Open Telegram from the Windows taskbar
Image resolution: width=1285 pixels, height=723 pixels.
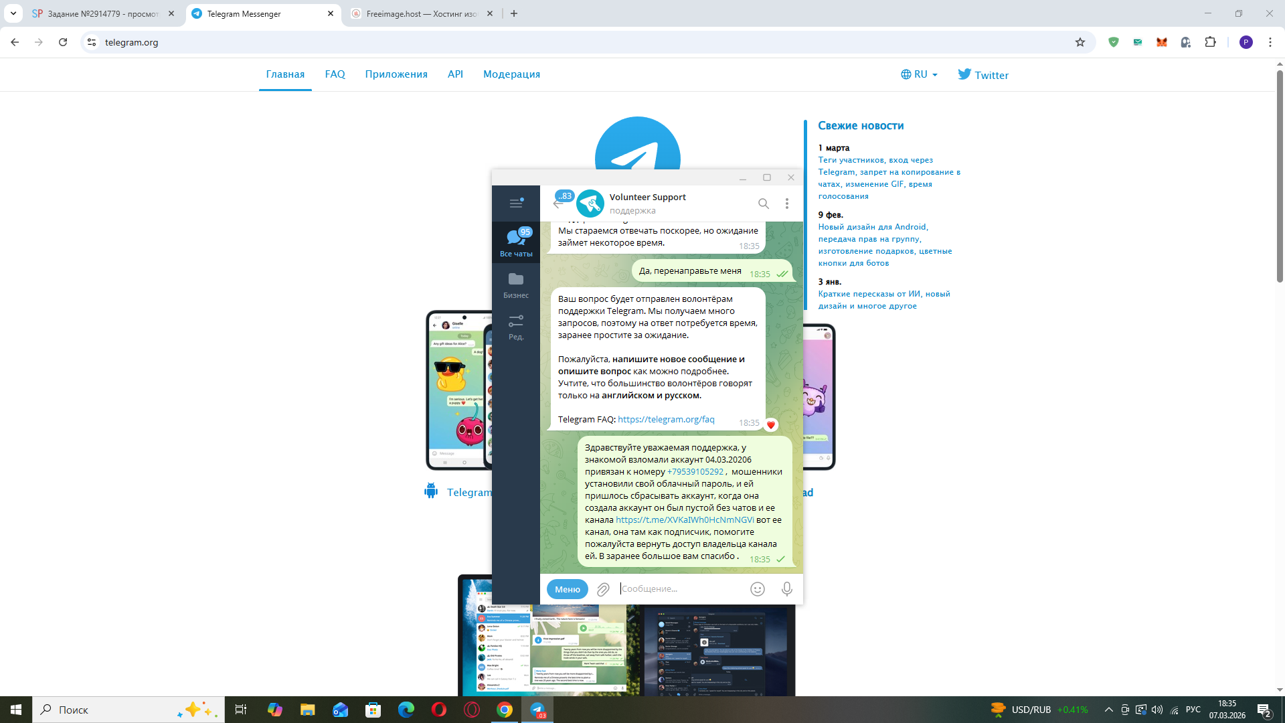pos(537,710)
